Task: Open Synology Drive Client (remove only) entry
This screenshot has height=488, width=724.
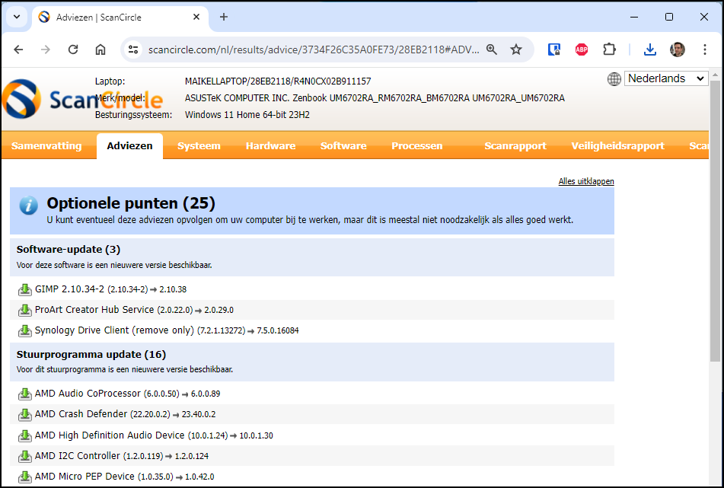Action: (167, 330)
